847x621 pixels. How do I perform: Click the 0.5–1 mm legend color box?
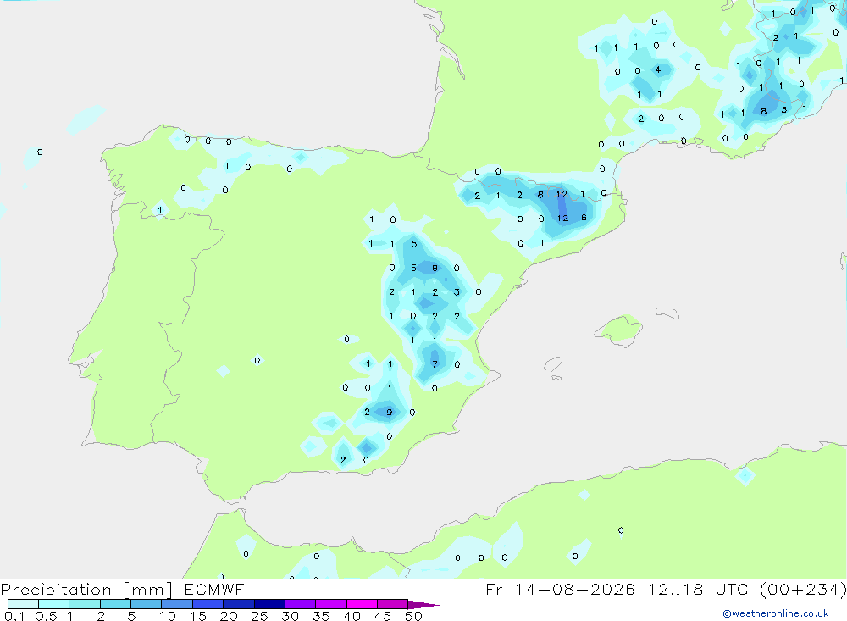[x=54, y=604]
